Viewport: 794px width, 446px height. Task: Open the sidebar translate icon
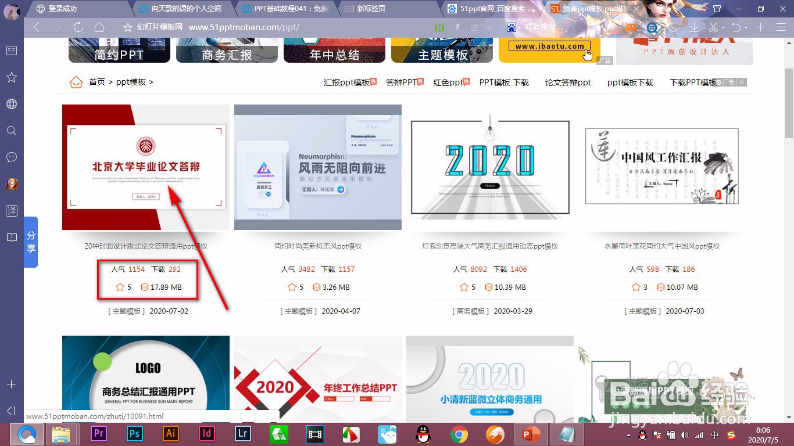(x=12, y=211)
